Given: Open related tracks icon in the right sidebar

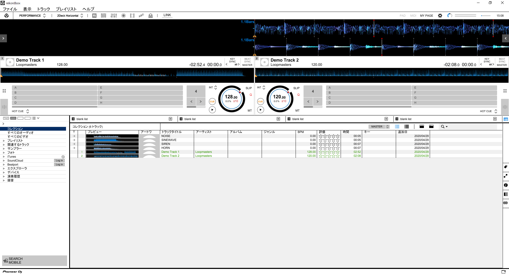Looking at the screenshot, I should coord(506,176).
